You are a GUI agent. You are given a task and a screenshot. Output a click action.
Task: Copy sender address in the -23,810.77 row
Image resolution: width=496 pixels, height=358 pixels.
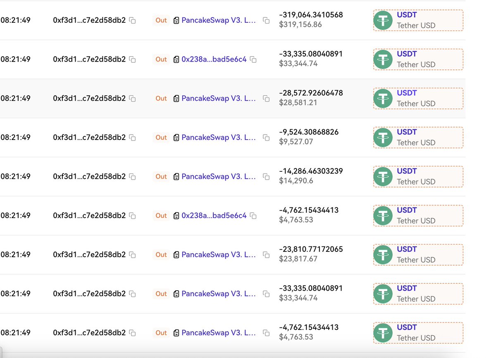[132, 255]
